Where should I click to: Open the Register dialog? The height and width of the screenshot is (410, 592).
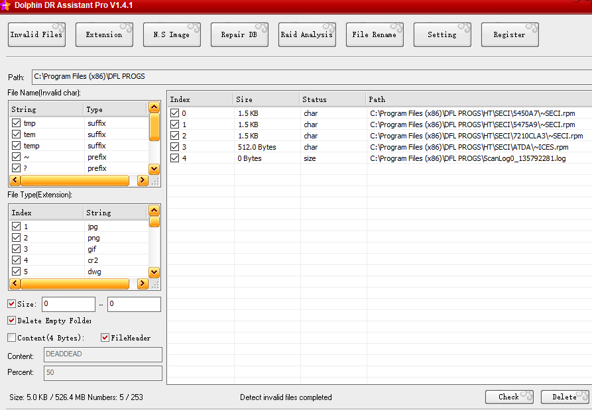coord(509,34)
